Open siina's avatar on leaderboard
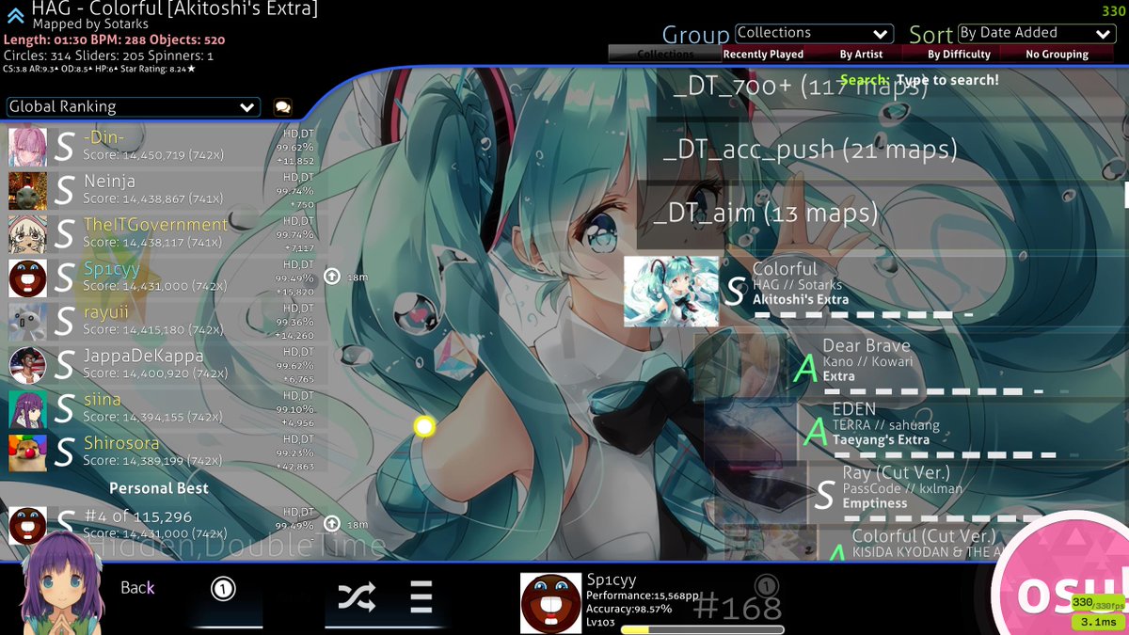The height and width of the screenshot is (635, 1129). click(27, 409)
